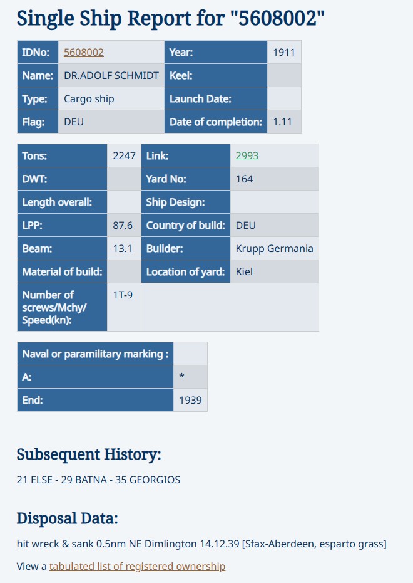Click the 'Type:' label cell
Image resolution: width=413 pixels, height=583 pixels.
38,99
